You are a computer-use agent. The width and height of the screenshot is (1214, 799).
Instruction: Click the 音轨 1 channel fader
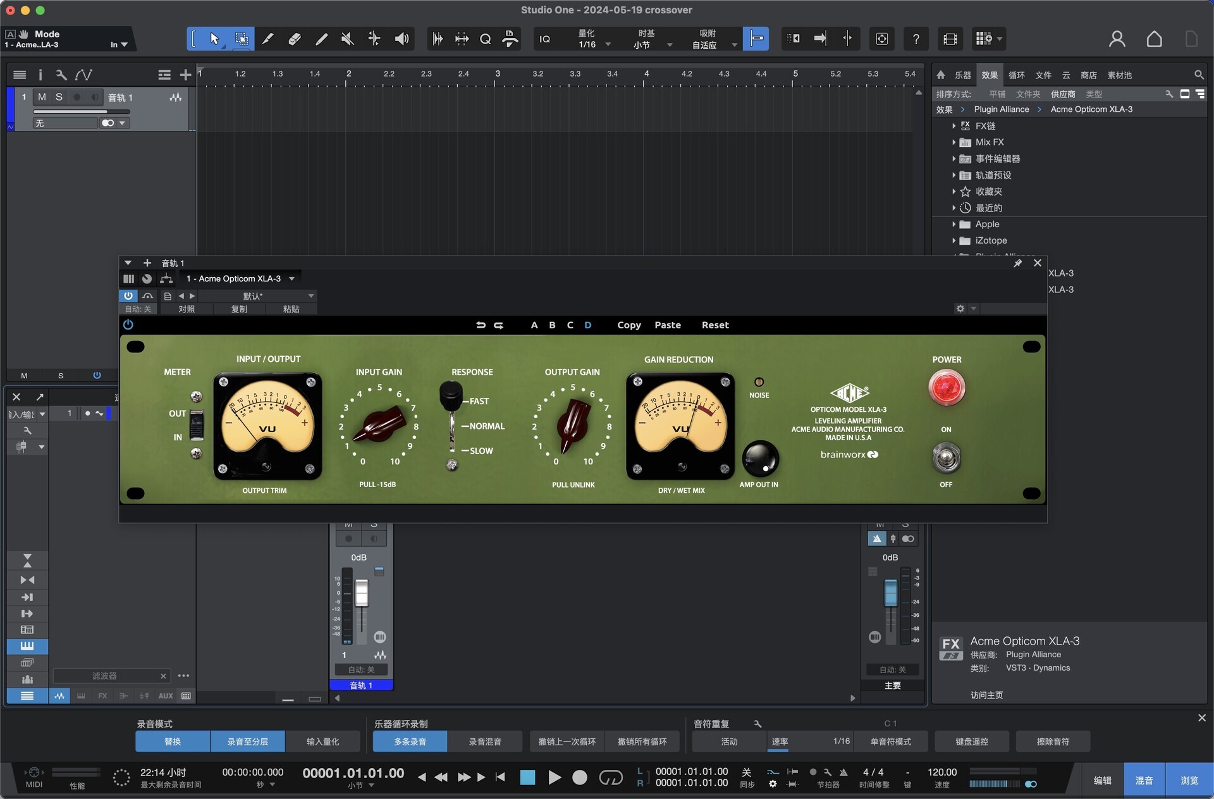(361, 594)
